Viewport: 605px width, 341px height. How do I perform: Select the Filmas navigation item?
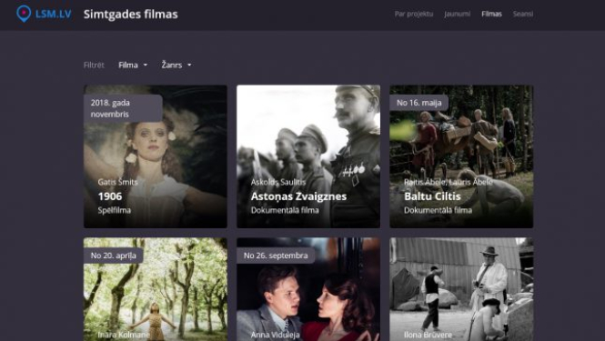click(x=491, y=14)
